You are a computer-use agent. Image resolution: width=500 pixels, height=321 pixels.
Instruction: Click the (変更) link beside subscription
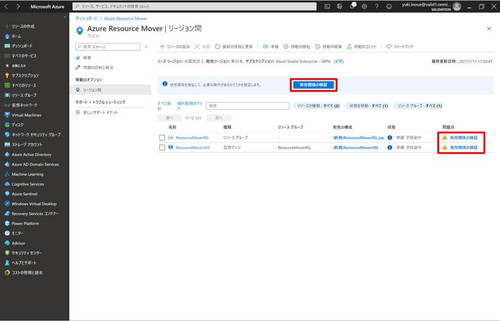pyautogui.click(x=339, y=61)
